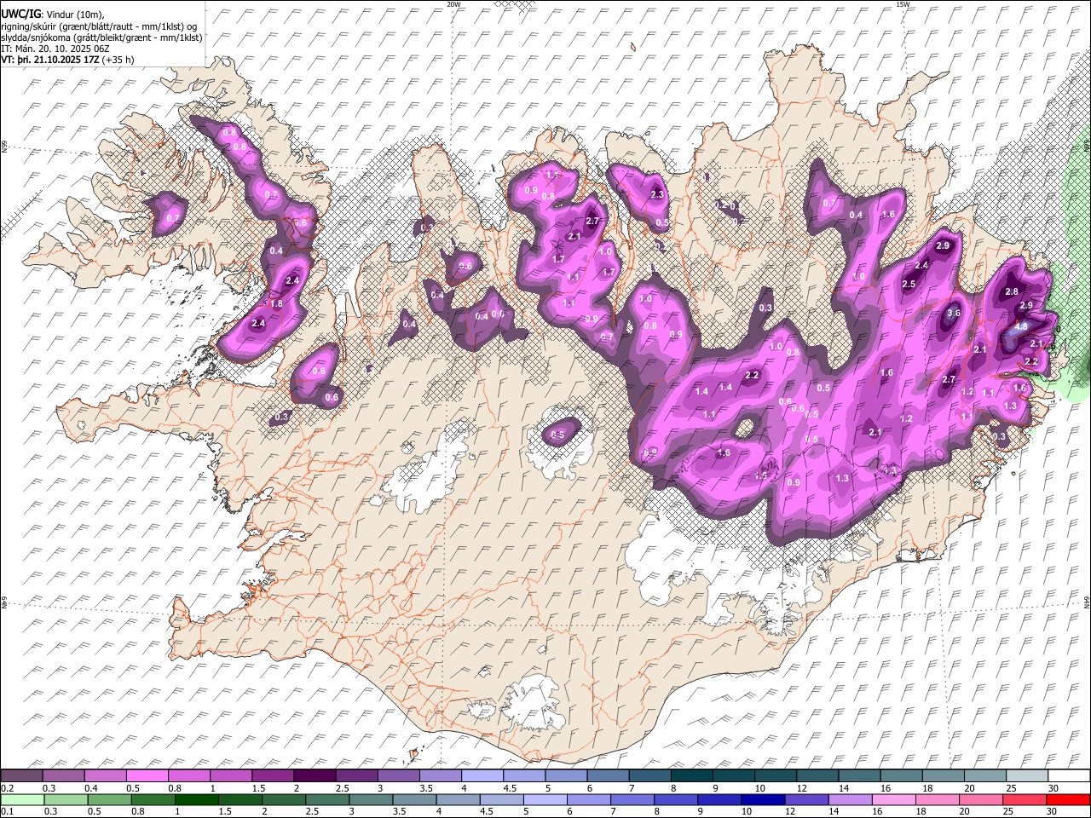
Task: Select the pink-red 25 swatch in lower legend row
Action: point(1024,799)
